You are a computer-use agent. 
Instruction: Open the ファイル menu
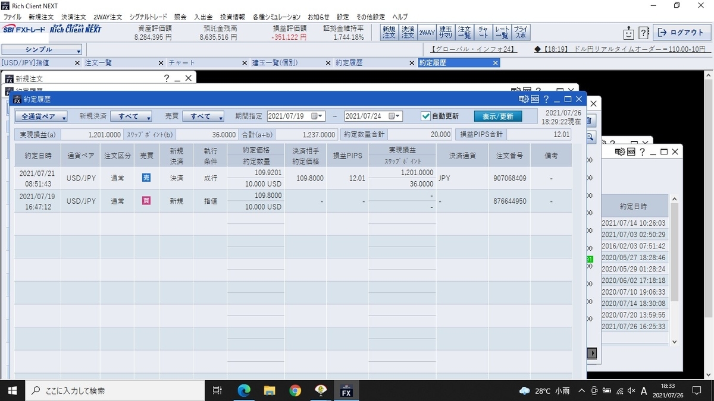tap(12, 17)
